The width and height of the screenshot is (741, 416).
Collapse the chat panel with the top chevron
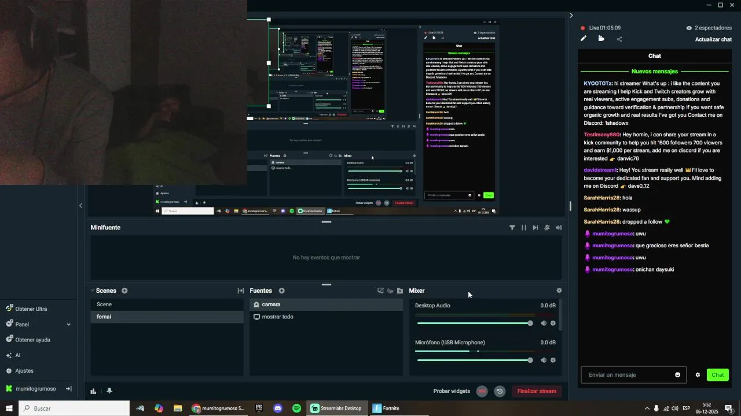tap(571, 16)
